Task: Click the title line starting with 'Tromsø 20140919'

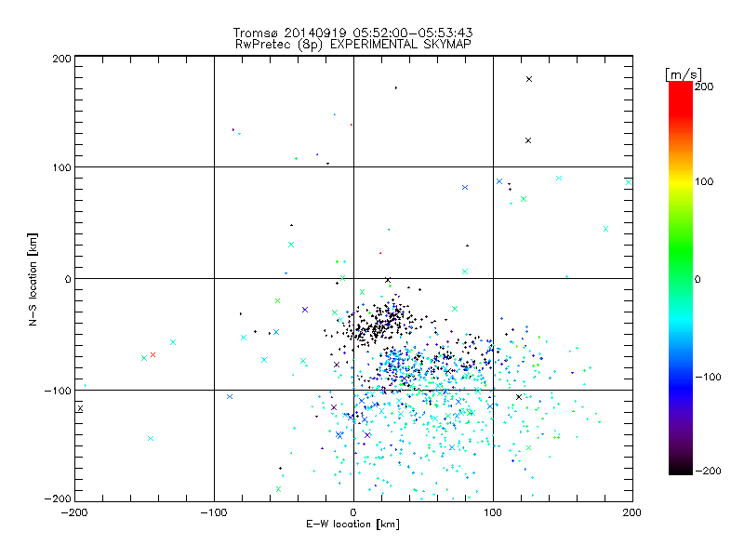Action: (x=352, y=33)
